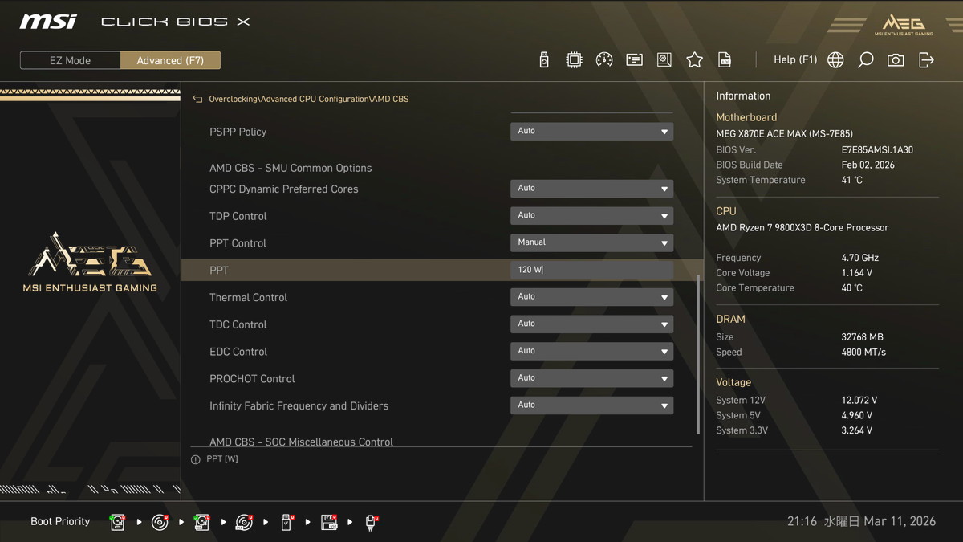963x542 pixels.
Task: Expand the PPT Control dropdown set to Manual
Action: point(591,242)
